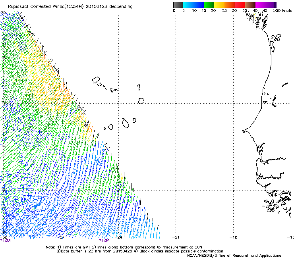Click the '12' latitude axis label
Viewport: 294px width, 258px height.
(x=3, y=189)
